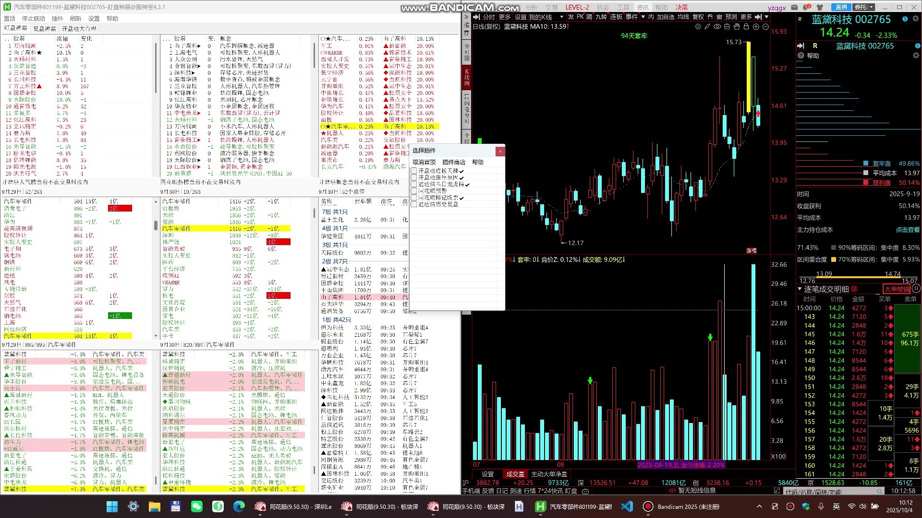Click the 大单棱镜 button
This screenshot has width=922, height=518.
pos(897,289)
